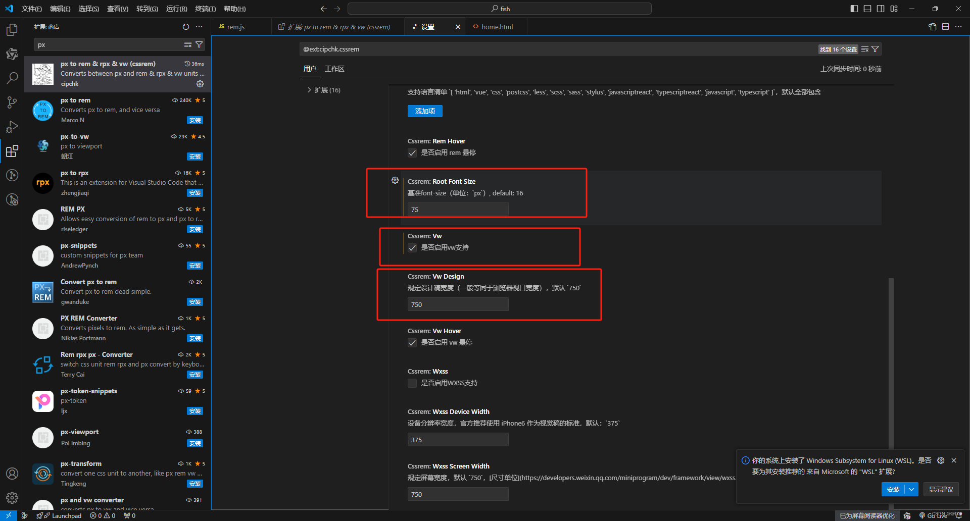Clear the settings search input
Image resolution: width=970 pixels, height=521 pixels.
(865, 49)
